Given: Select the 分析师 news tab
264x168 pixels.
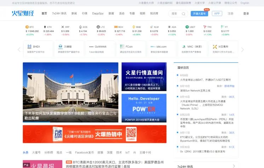Looking at the screenshot, I should 48,152.
